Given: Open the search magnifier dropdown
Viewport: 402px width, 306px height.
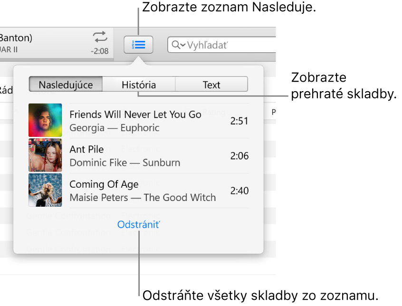Looking at the screenshot, I should [179, 45].
